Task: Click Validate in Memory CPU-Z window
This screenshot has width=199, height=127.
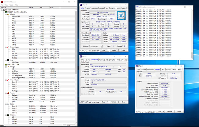Action: 170,111
